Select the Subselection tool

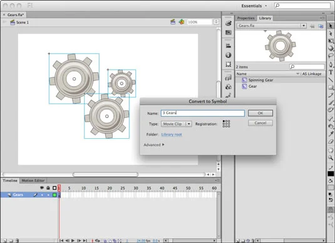(x=331, y=33)
